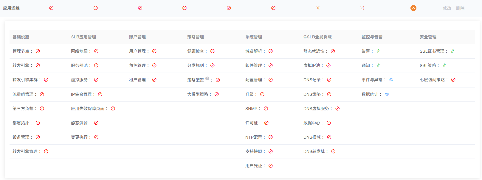482x180 pixels.
Task: Click the GSLB全局负载 column header
Action: click(317, 37)
